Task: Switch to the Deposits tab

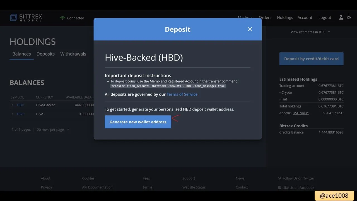Action: [45, 54]
